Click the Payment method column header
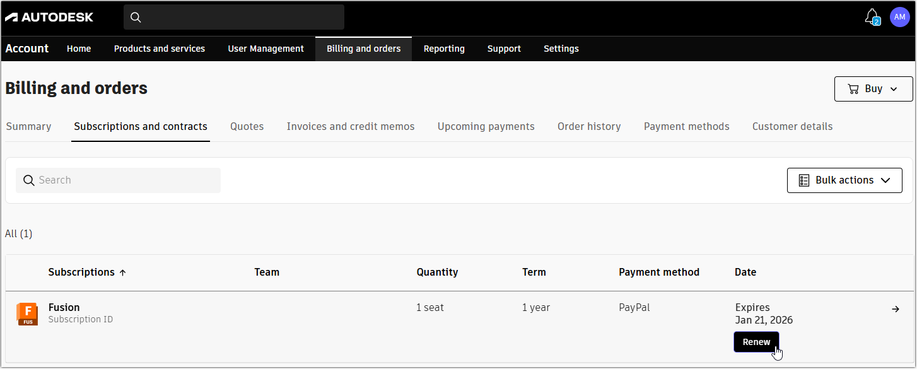The image size is (917, 369). (659, 272)
